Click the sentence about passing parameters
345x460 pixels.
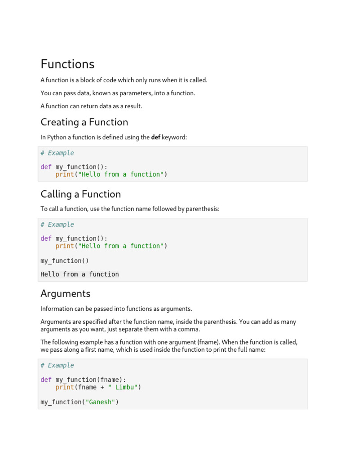pos(118,93)
